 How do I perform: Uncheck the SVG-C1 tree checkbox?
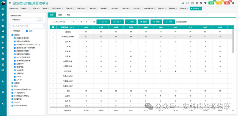15,77
